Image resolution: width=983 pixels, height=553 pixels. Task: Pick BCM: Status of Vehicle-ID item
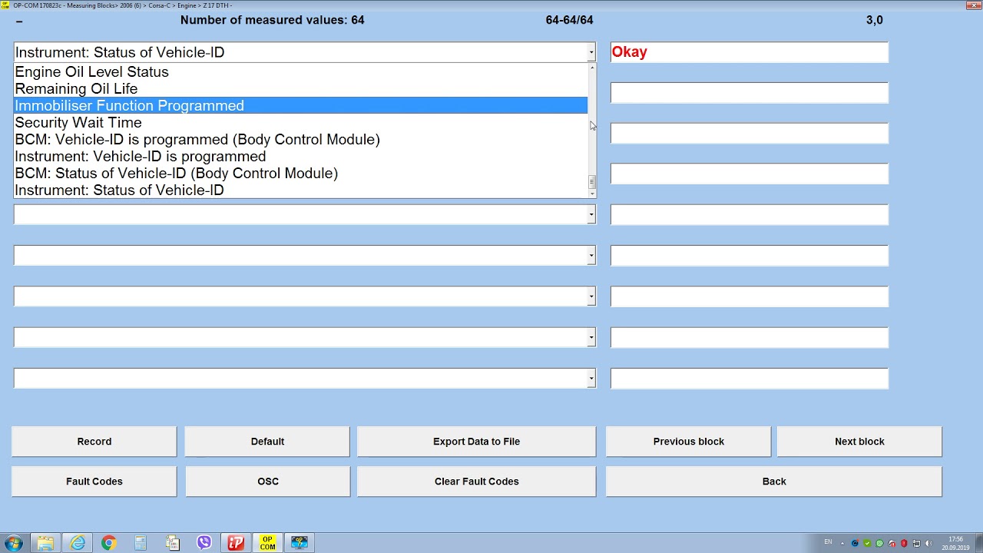301,174
